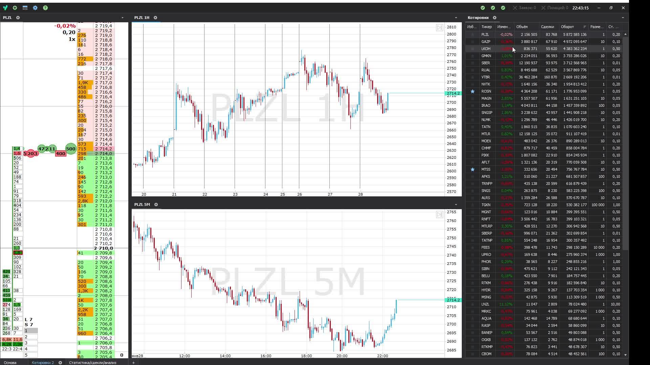Add a new workspace tab with plus
The image size is (650, 365).
click(x=133, y=363)
